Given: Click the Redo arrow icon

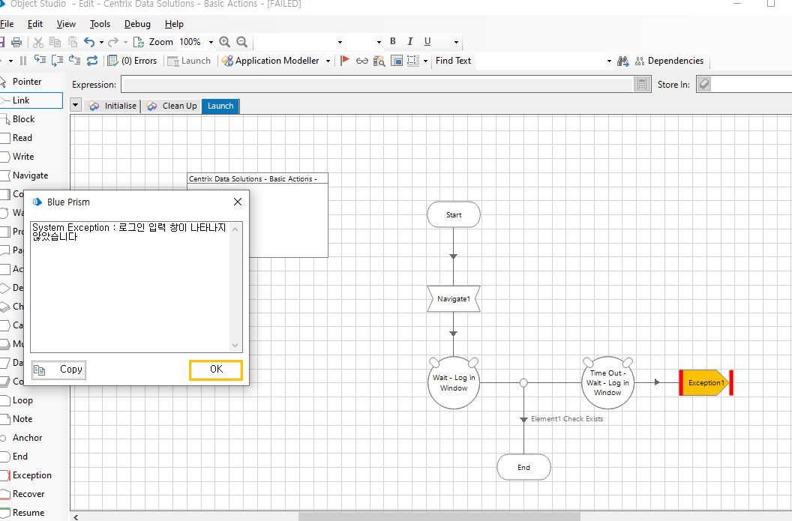Looking at the screenshot, I should click(113, 42).
